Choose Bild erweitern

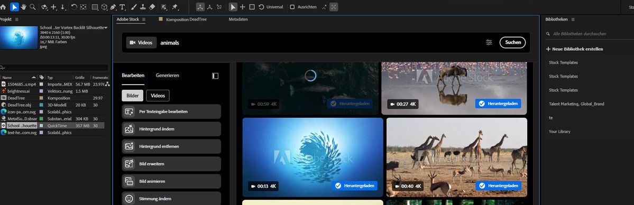click(171, 164)
